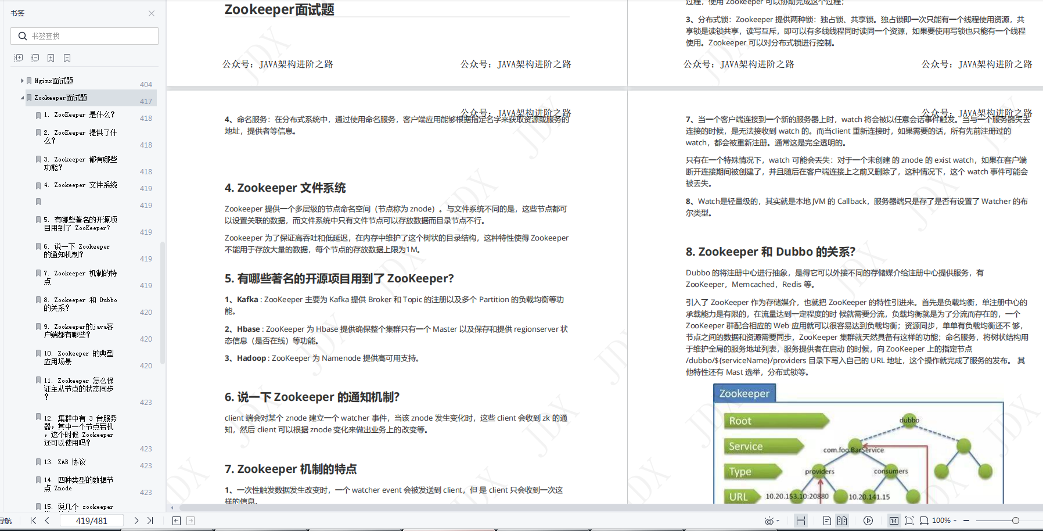Image resolution: width=1043 pixels, height=531 pixels.
Task: Click heading 5. 有哪些著名的开源项目用到了 ZooKeeper?
Action: point(339,278)
